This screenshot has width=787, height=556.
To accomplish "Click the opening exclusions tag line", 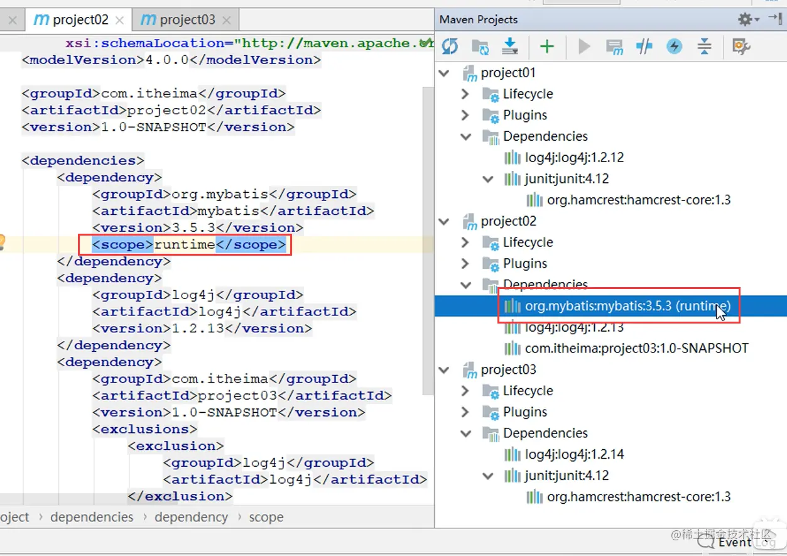I will pos(144,429).
